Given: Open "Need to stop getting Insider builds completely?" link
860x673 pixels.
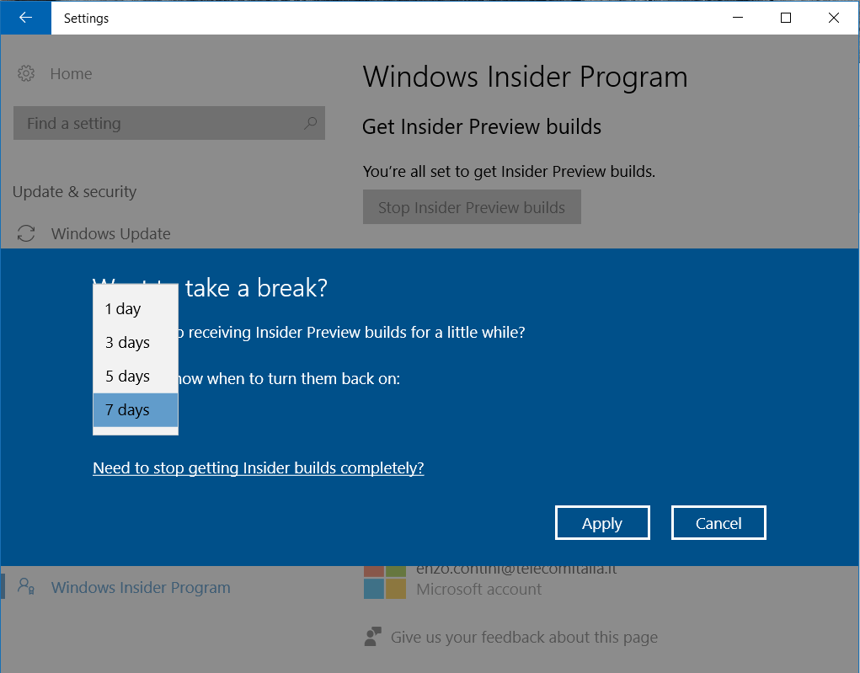Looking at the screenshot, I should 258,467.
